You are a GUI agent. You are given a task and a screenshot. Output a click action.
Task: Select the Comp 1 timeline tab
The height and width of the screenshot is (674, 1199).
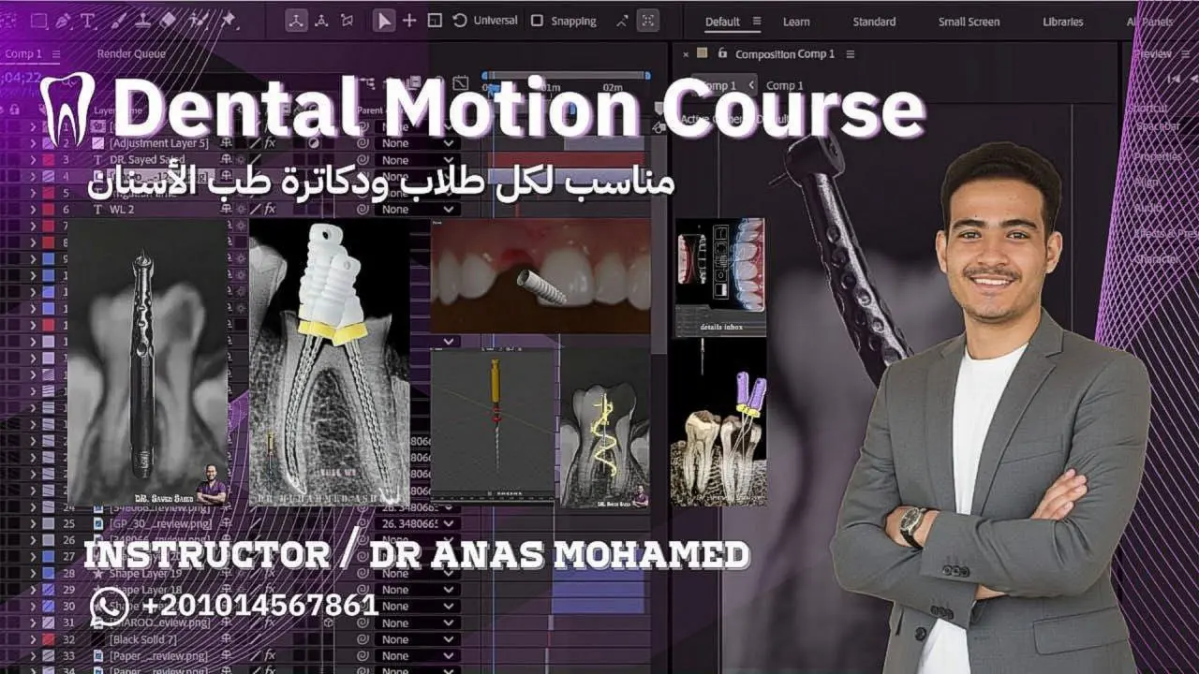pos(23,54)
